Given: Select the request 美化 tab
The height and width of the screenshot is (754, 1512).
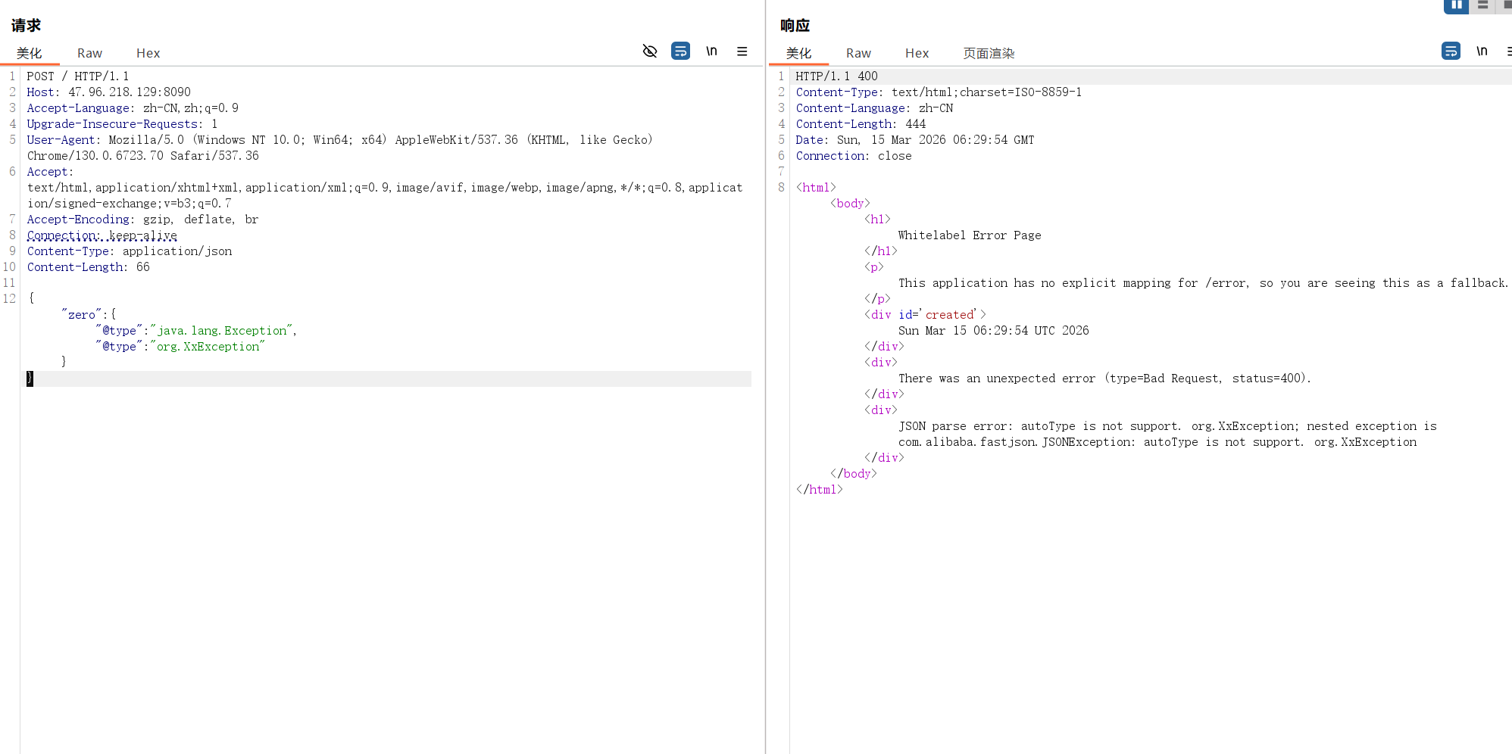Looking at the screenshot, I should pos(30,53).
